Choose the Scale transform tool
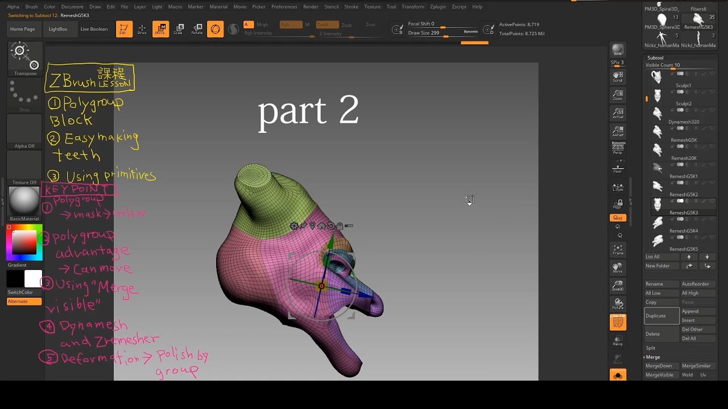728x409 pixels. point(179,29)
